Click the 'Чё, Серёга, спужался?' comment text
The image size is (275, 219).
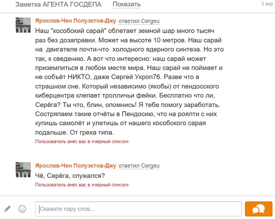70,176
